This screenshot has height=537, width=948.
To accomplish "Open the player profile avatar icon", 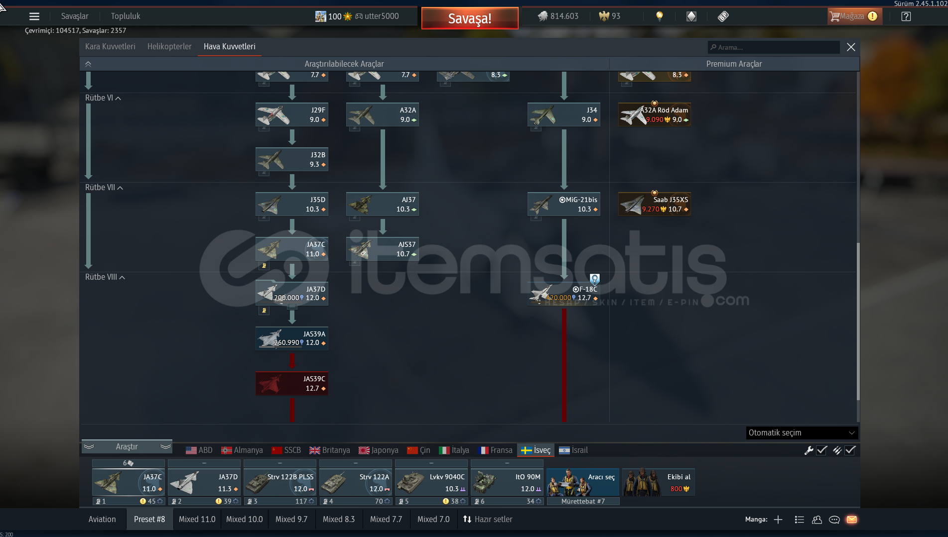I will click(x=320, y=16).
